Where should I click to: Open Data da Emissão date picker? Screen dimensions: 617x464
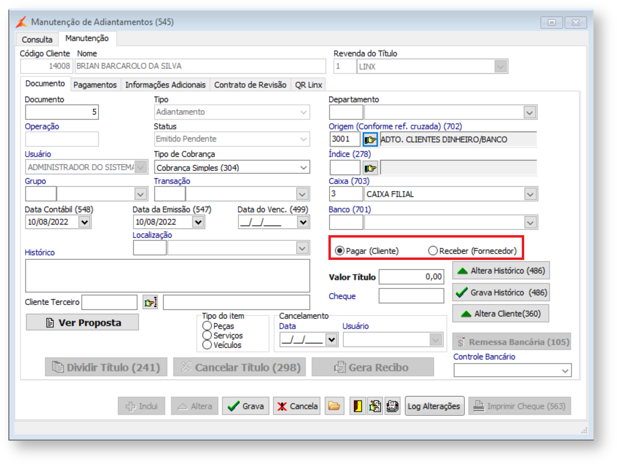click(198, 222)
